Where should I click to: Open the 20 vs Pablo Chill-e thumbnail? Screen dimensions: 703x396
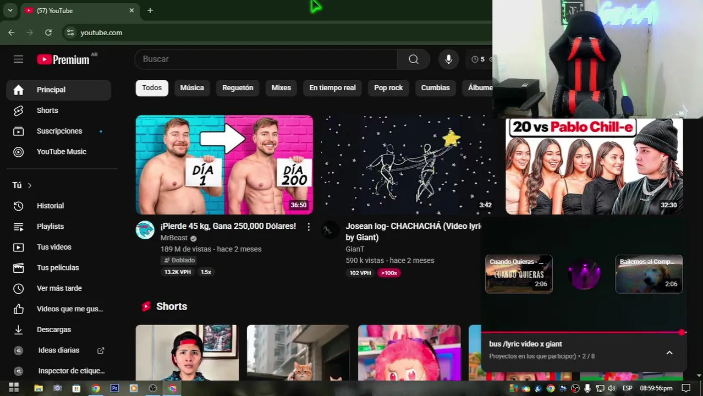[x=594, y=166]
